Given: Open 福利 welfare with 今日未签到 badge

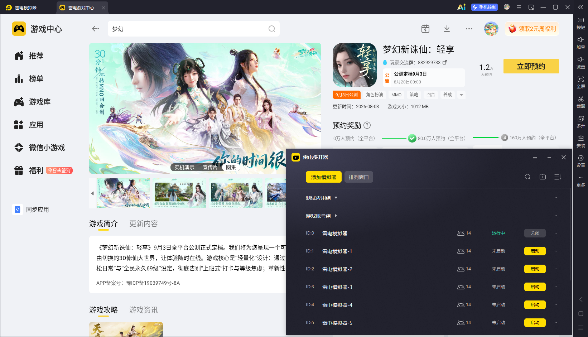Looking at the screenshot, I should (43, 170).
